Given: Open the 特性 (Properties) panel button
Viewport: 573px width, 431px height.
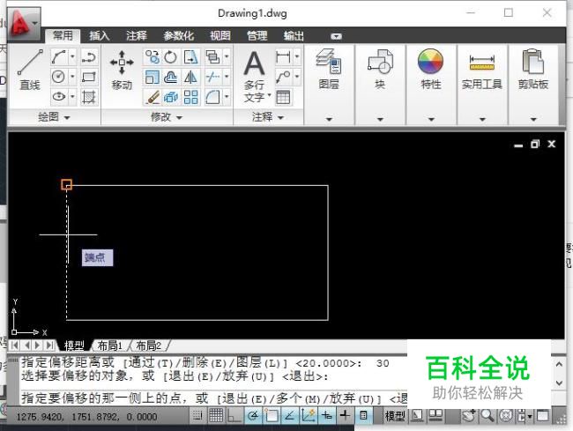Looking at the screenshot, I should (x=431, y=85).
